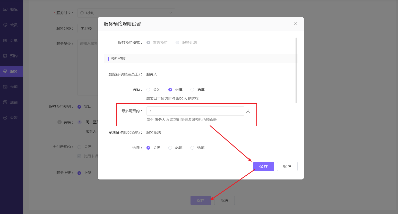Select 关闭 for 服务场地 resource
398x214 pixels.
[148, 148]
